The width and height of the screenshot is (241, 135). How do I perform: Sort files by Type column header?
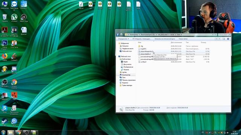tap(187, 42)
